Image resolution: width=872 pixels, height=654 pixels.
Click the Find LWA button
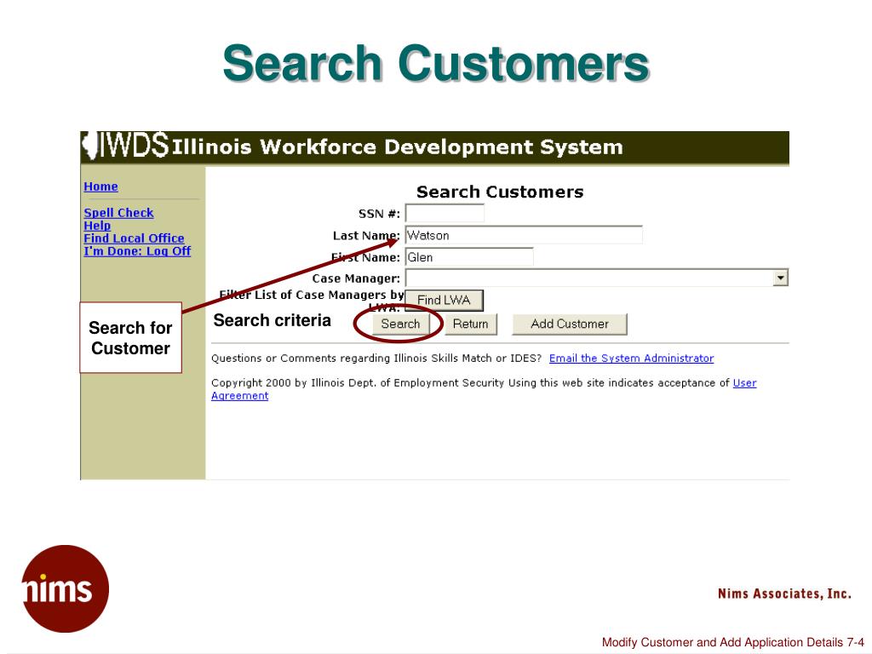(444, 301)
